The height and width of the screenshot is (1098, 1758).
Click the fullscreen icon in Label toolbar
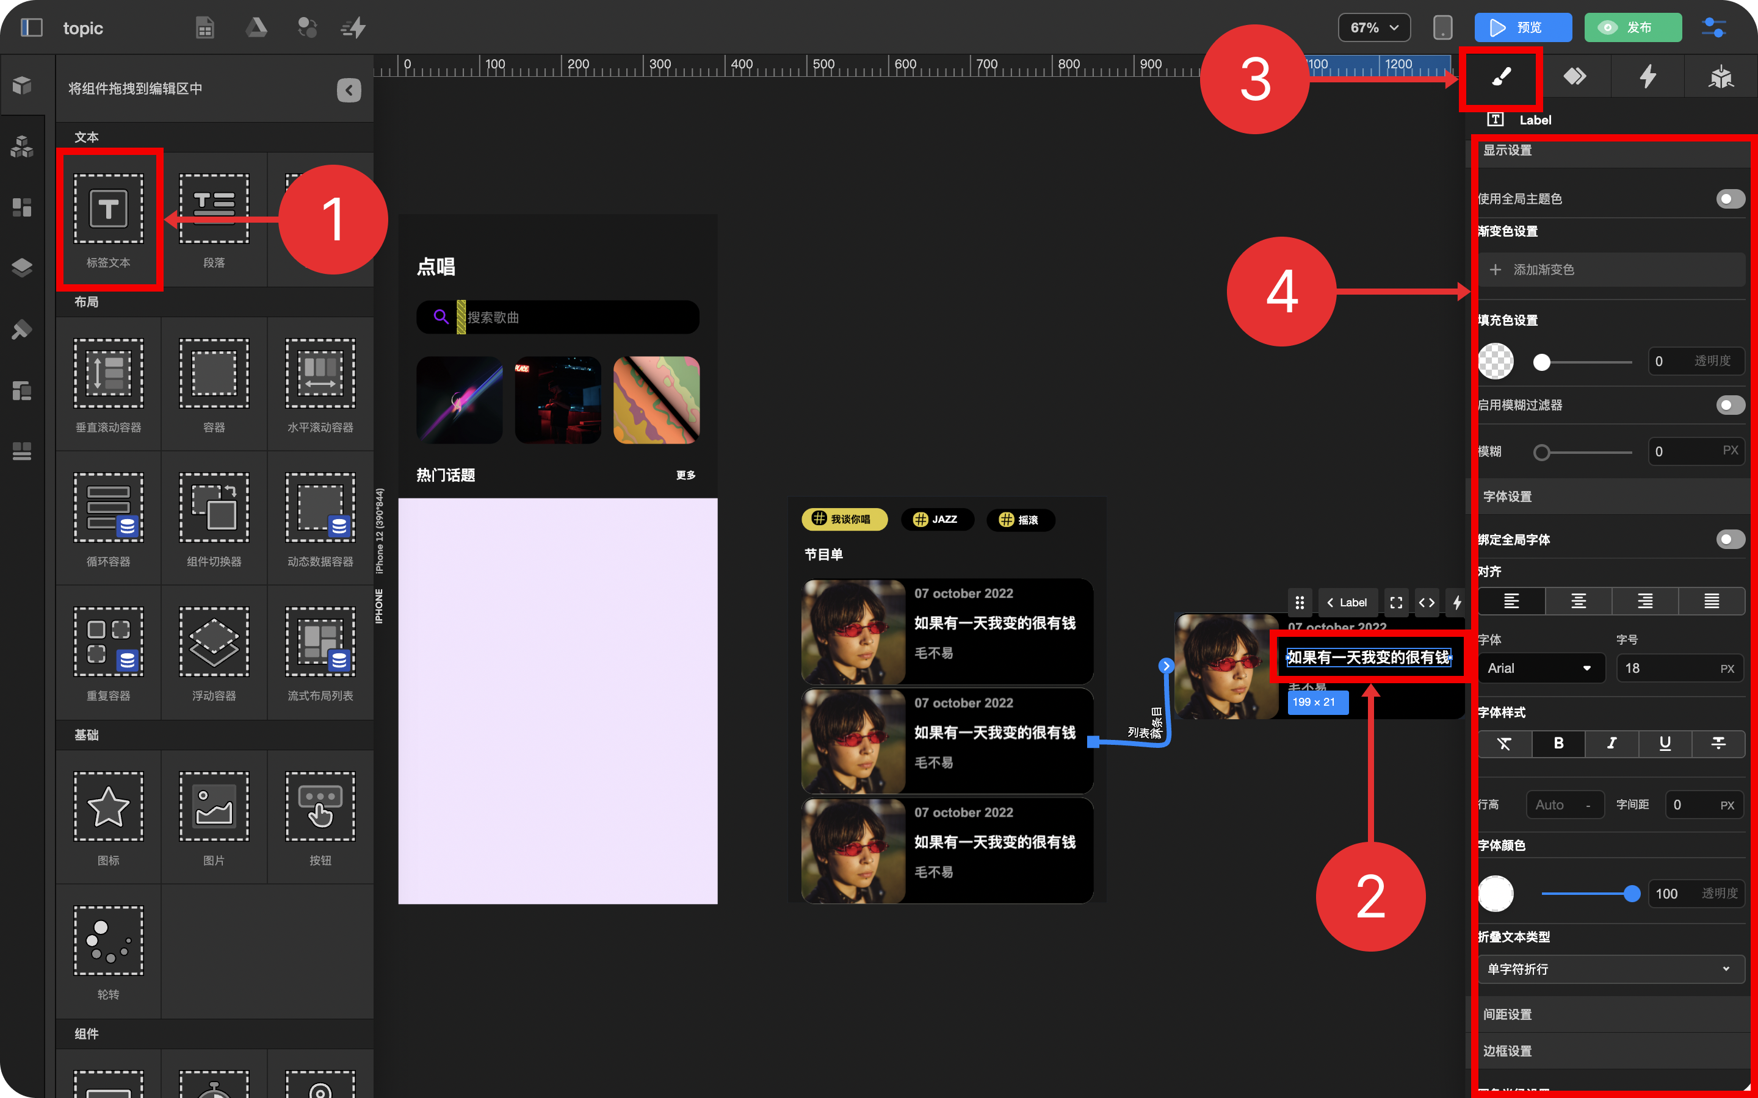[1395, 602]
